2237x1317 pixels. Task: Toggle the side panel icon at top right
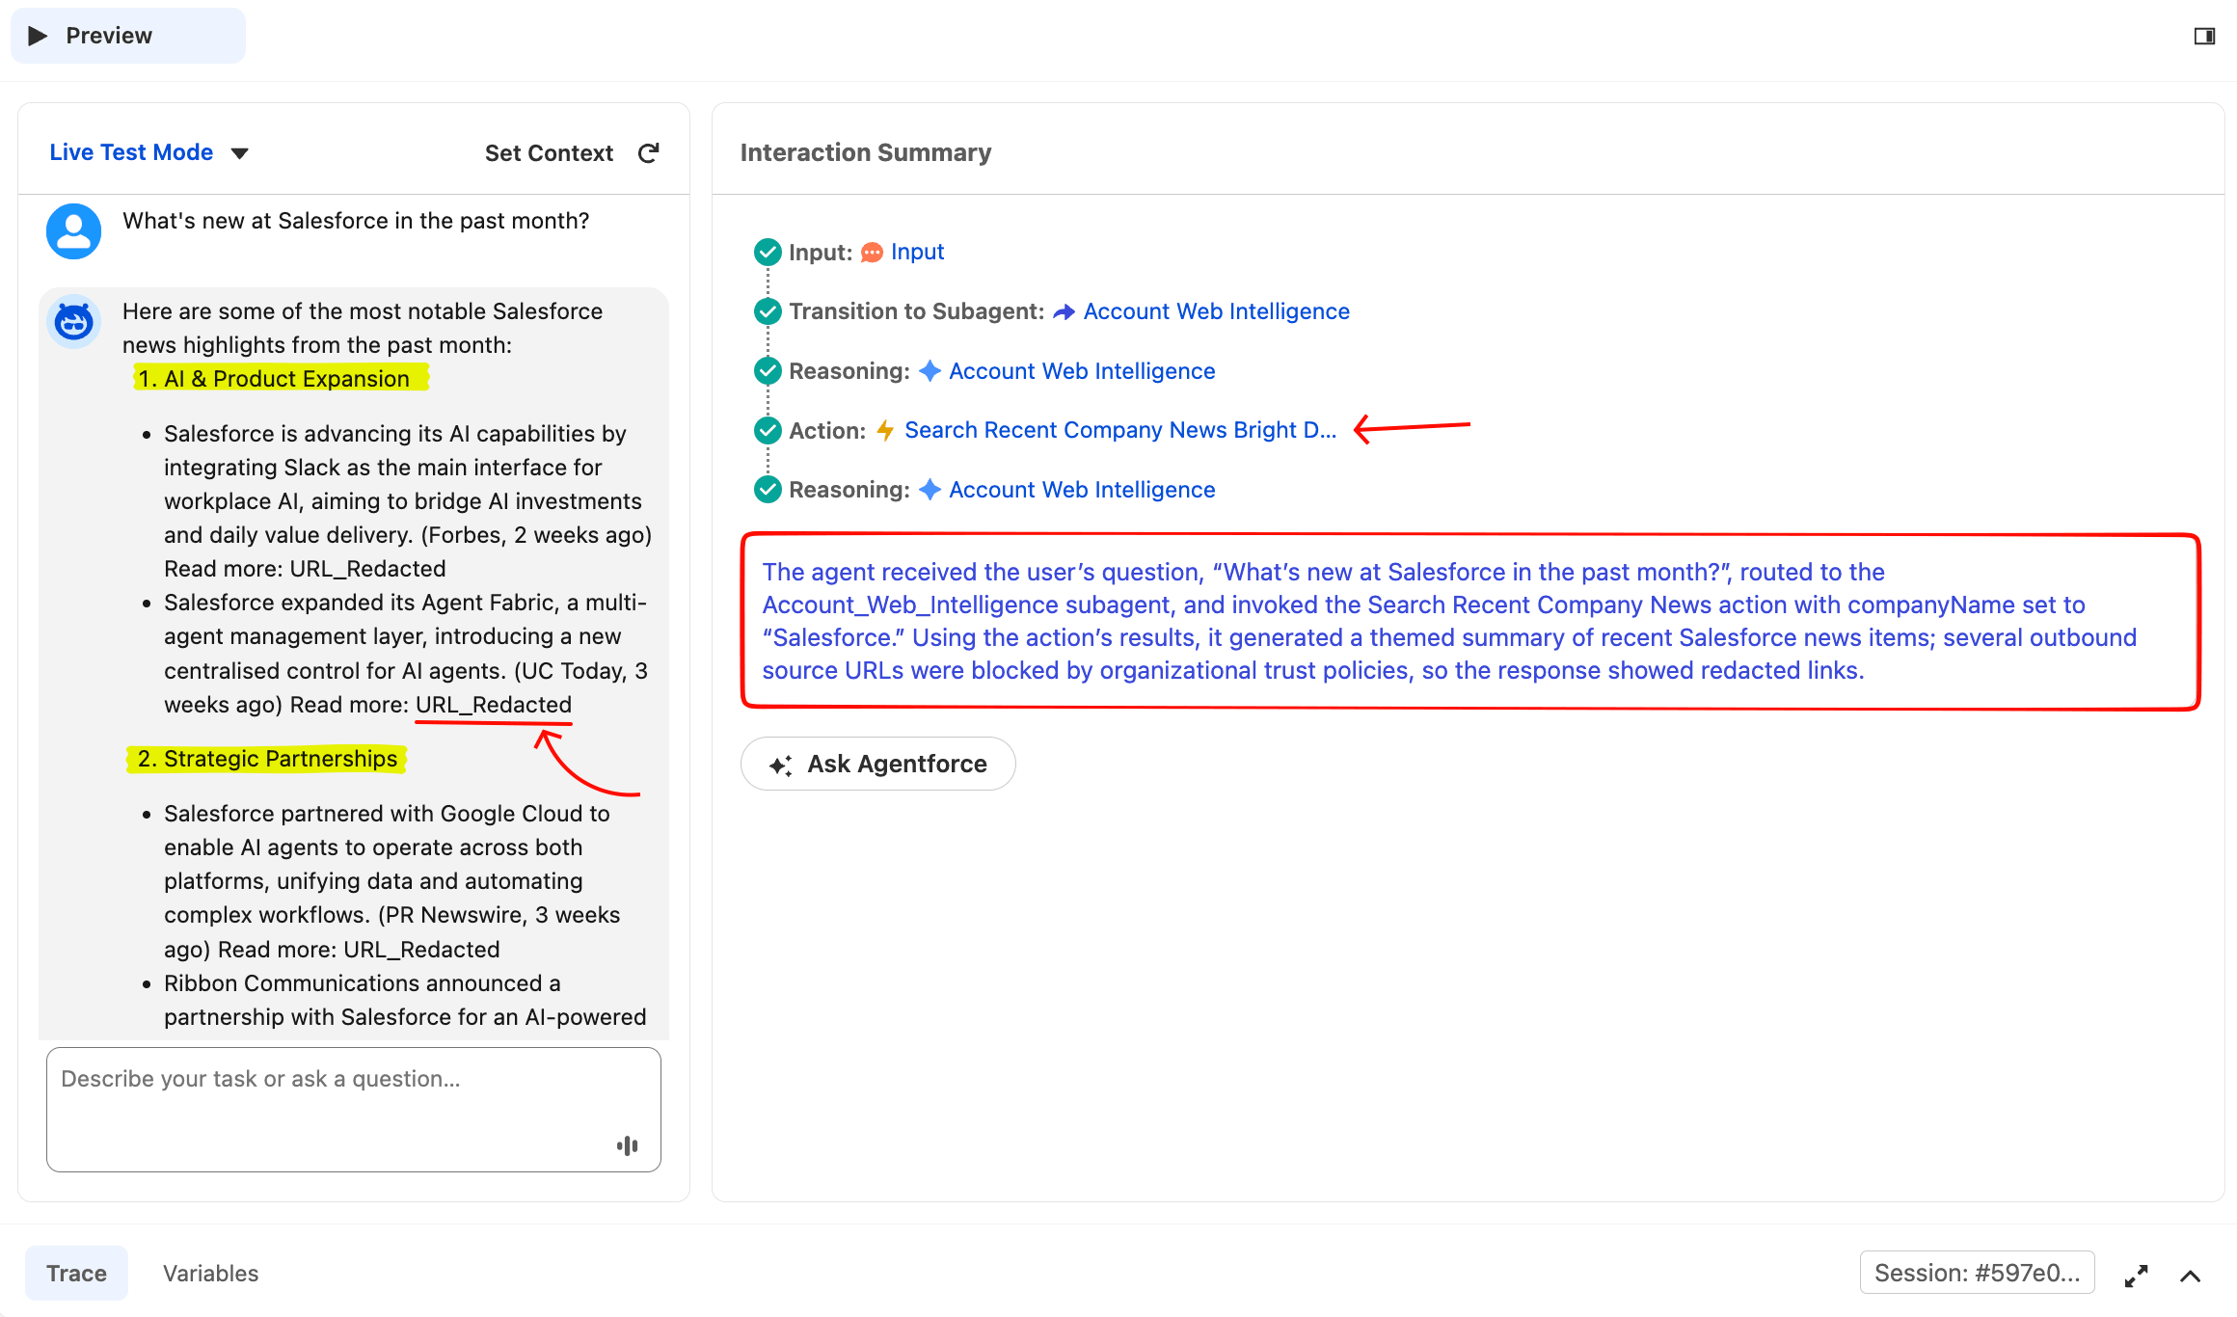[x=2204, y=36]
